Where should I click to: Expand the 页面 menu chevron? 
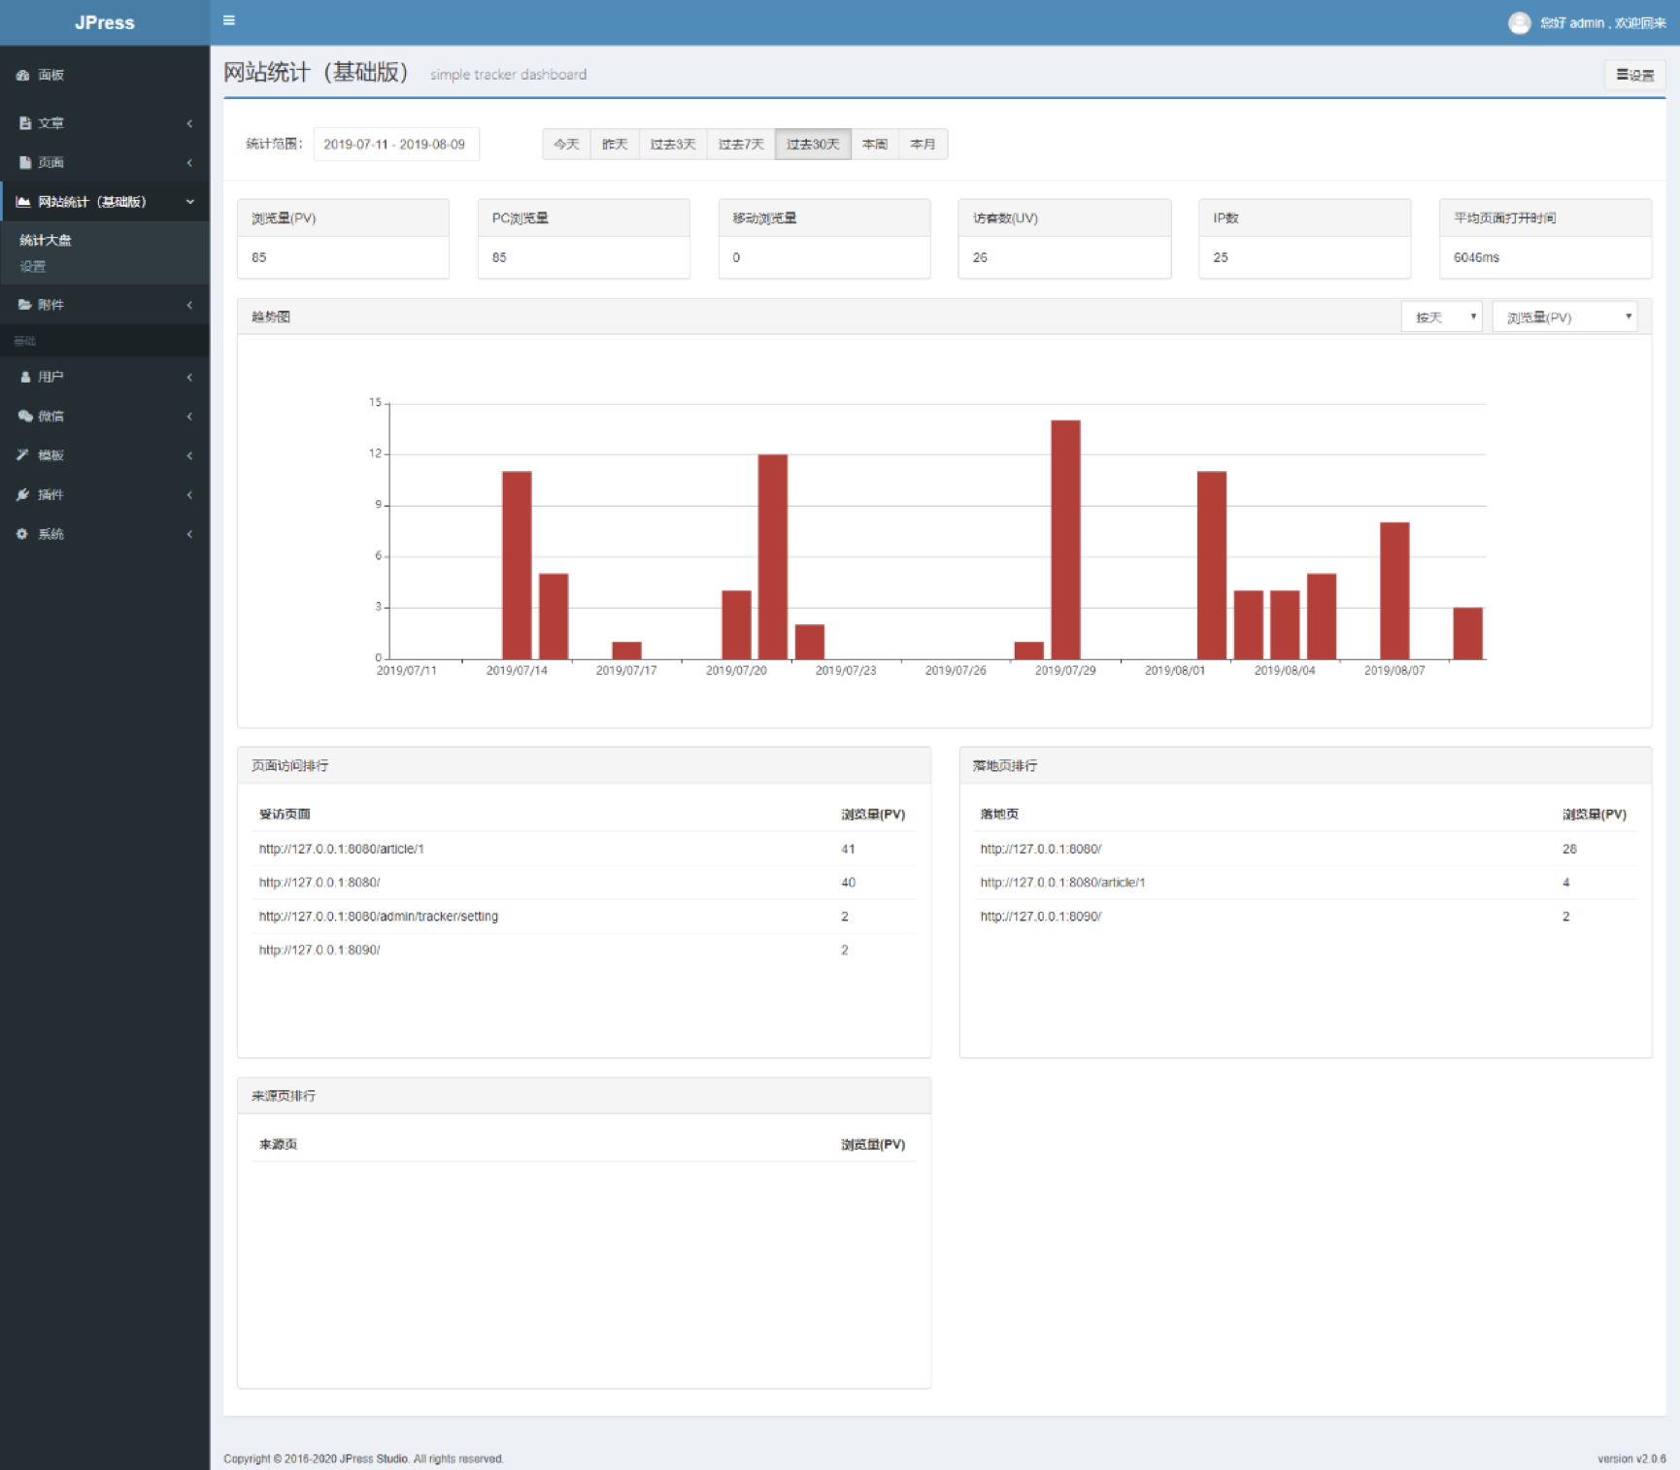pyautogui.click(x=189, y=163)
